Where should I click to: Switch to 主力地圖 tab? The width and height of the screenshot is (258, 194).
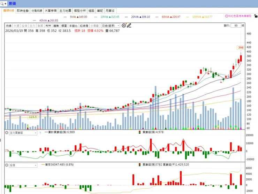pyautogui.click(x=65, y=11)
